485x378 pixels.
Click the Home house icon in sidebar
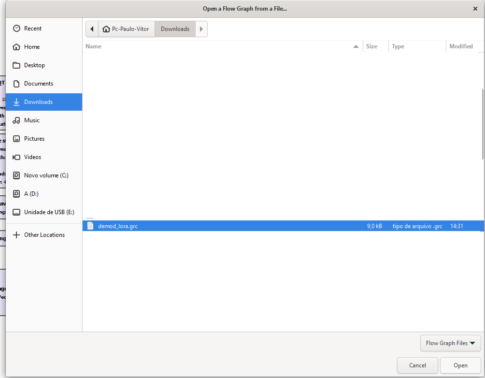click(16, 47)
